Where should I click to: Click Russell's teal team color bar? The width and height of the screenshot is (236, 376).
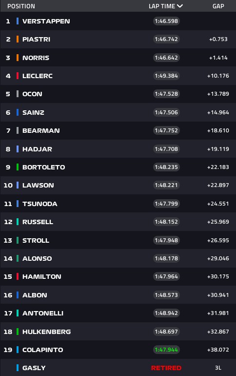click(x=18, y=222)
